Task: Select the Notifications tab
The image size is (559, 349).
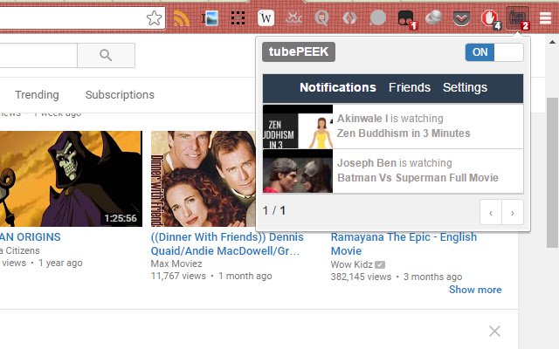Action: pos(337,87)
